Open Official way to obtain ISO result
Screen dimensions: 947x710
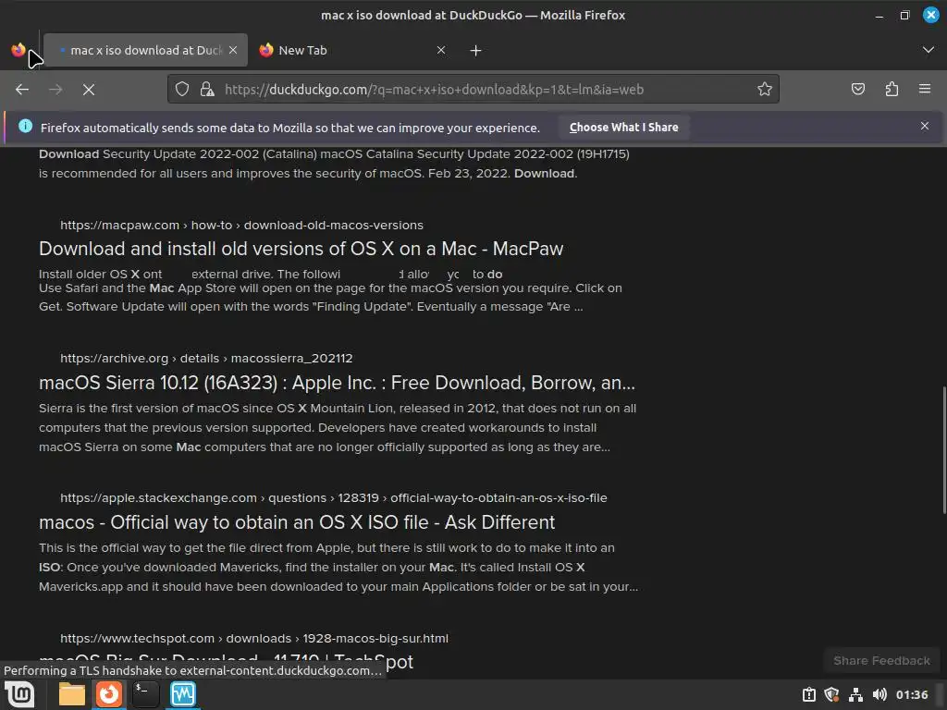[x=297, y=522]
